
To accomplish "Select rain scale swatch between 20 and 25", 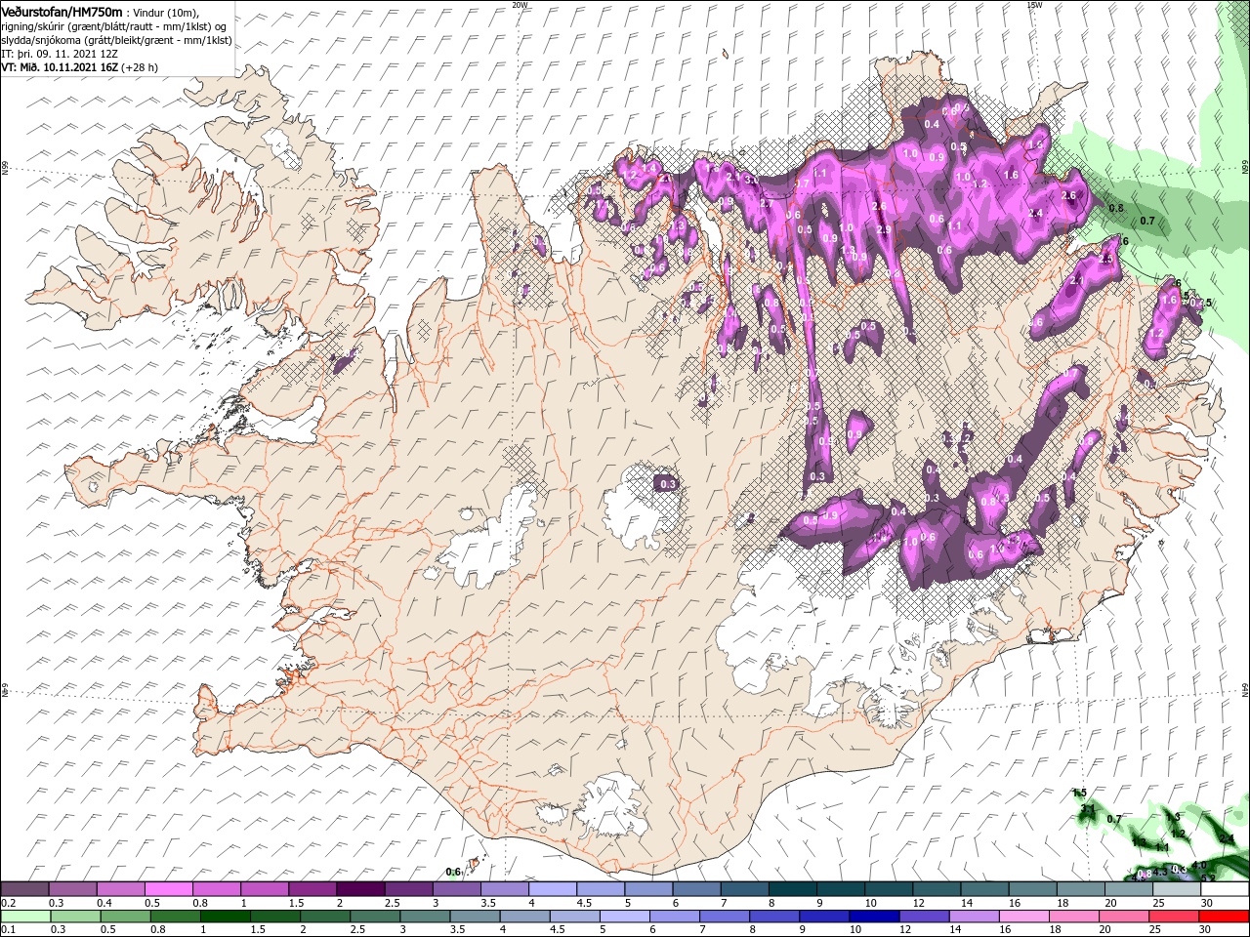I will [x=1126, y=916].
